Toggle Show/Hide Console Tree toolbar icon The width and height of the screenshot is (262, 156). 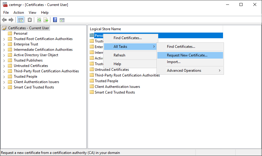[x=21, y=20]
